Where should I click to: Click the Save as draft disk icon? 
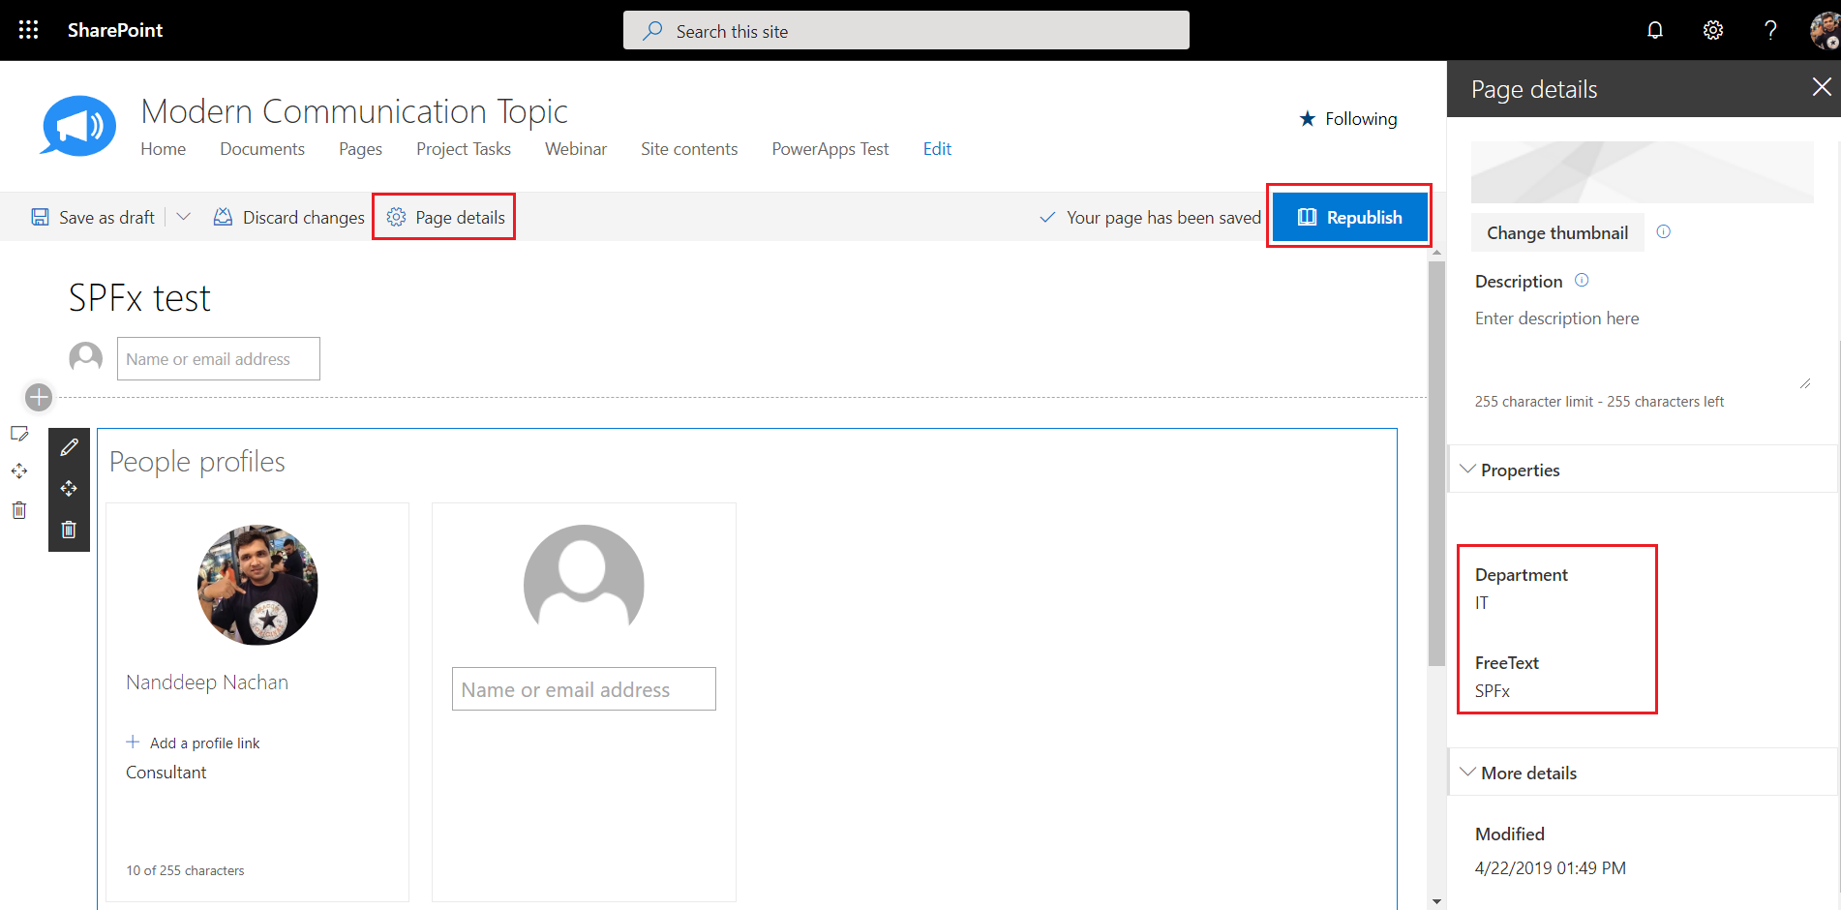pyautogui.click(x=40, y=217)
